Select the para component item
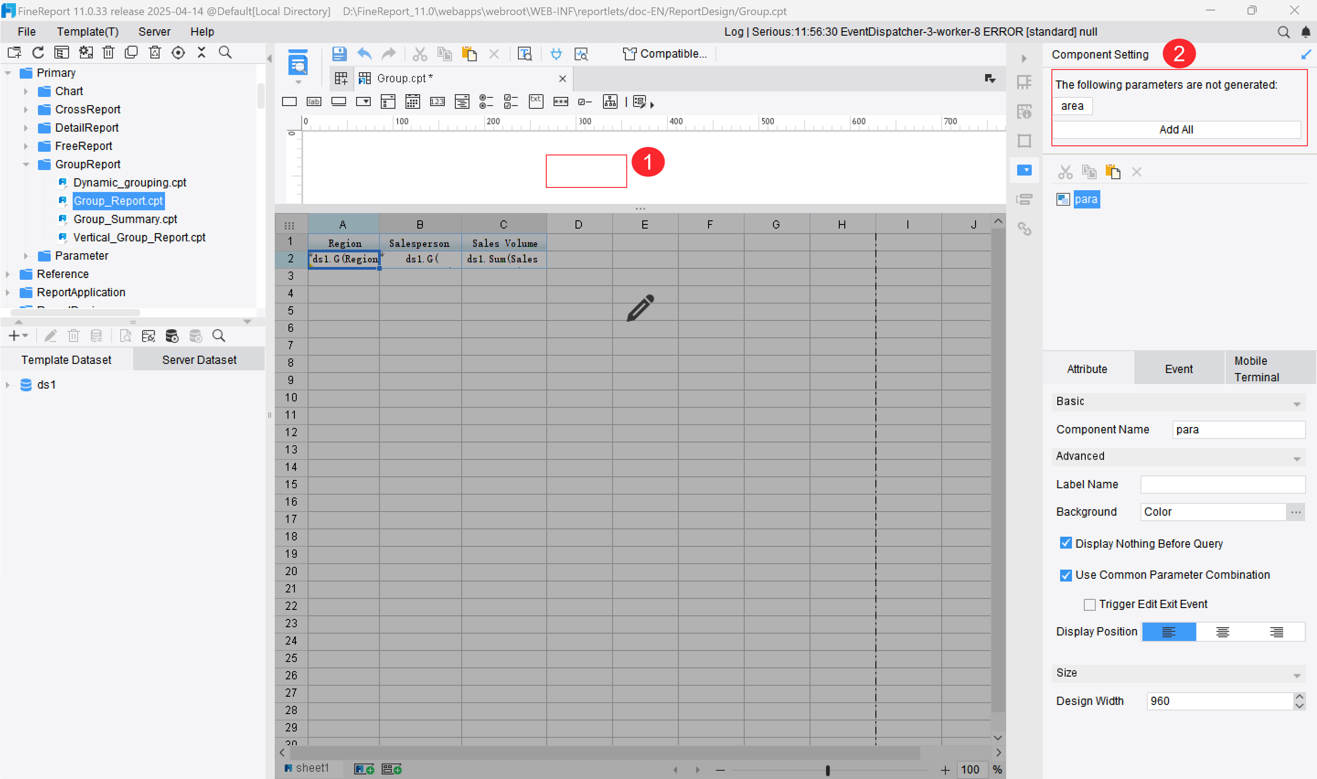1317x779 pixels. (x=1086, y=199)
